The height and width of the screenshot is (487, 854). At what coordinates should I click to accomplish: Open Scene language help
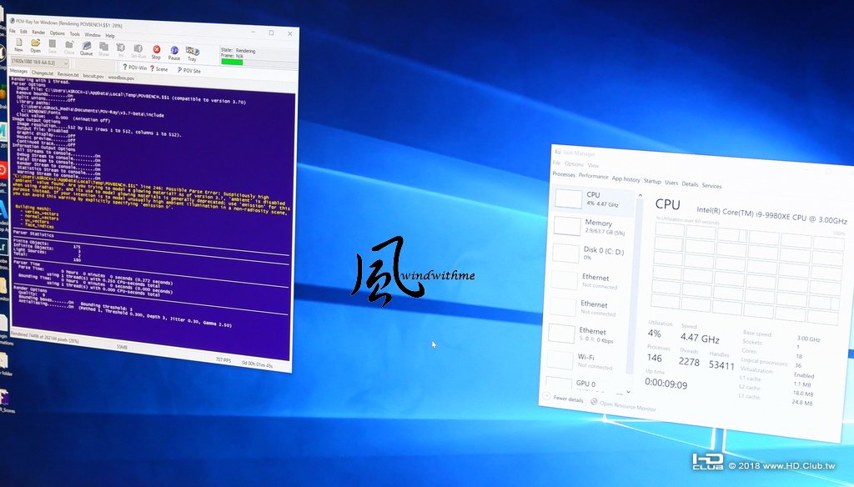(x=159, y=68)
